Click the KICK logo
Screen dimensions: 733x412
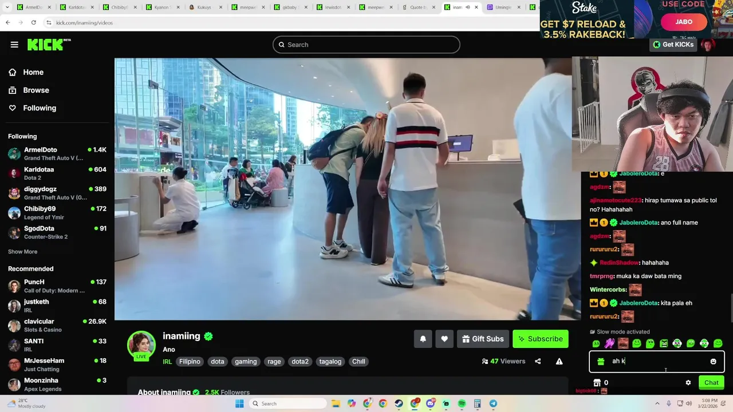49,45
